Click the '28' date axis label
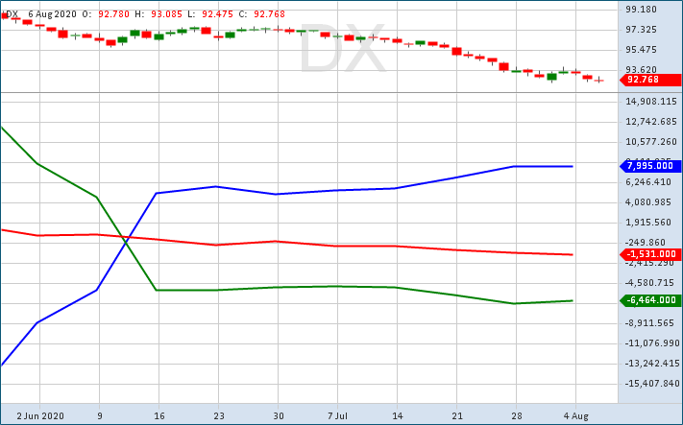 click(x=517, y=415)
